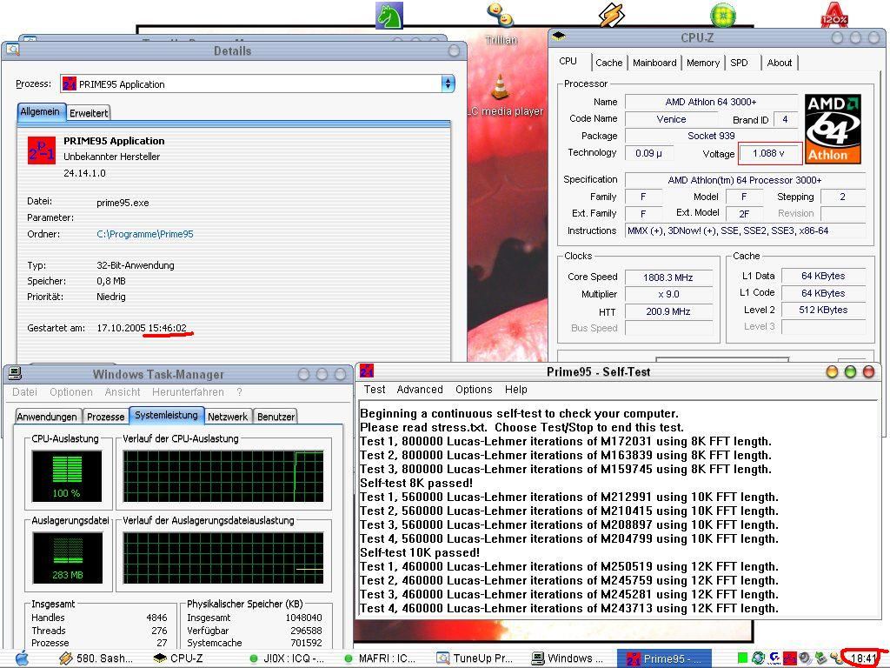Click the blue G tray icon
The image size is (890, 668).
pyautogui.click(x=774, y=658)
